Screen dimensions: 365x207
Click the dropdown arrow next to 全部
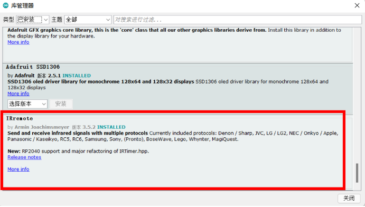click(x=108, y=20)
